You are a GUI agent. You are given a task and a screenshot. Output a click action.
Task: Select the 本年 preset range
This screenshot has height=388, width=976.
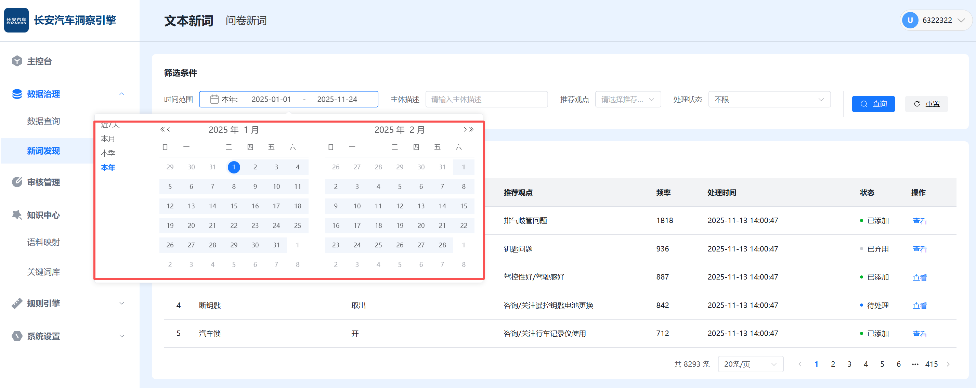(x=108, y=167)
